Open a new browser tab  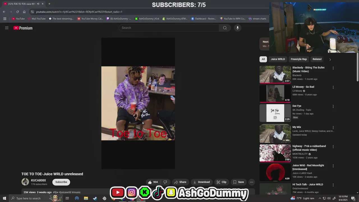pos(49,4)
